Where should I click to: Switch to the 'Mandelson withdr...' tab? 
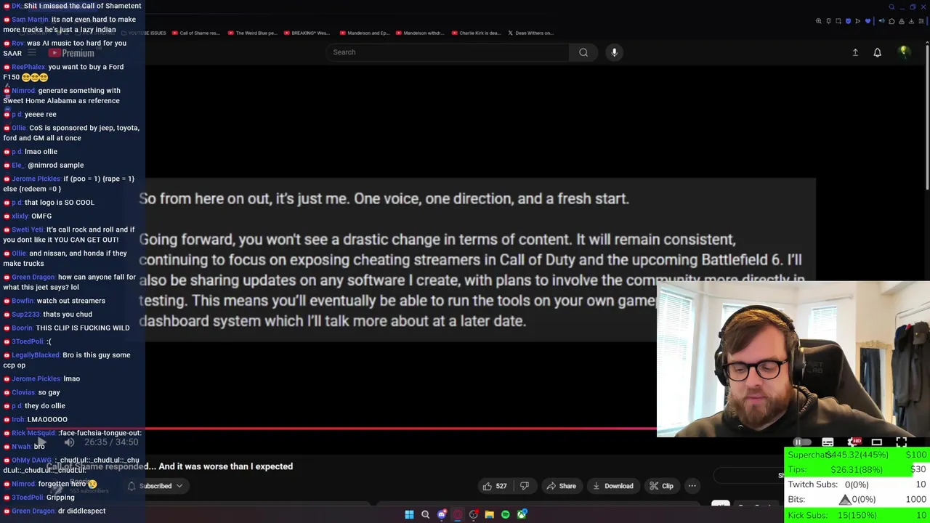tap(420, 33)
